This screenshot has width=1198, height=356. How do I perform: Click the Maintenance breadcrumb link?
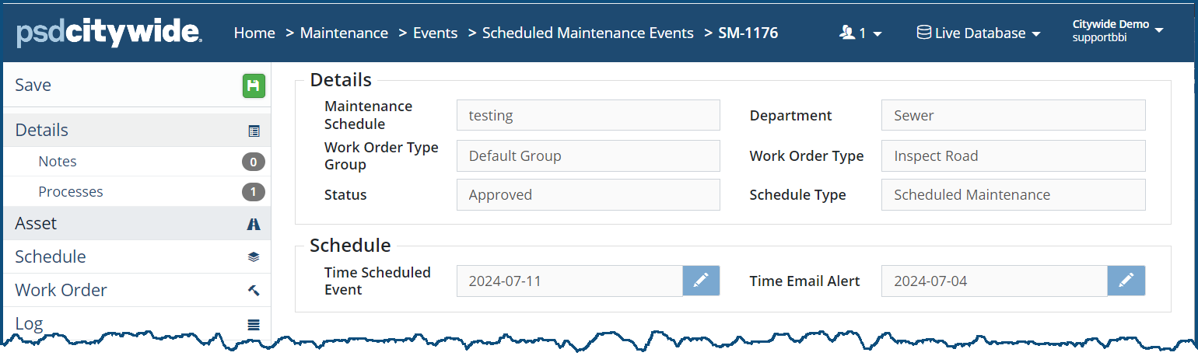344,33
